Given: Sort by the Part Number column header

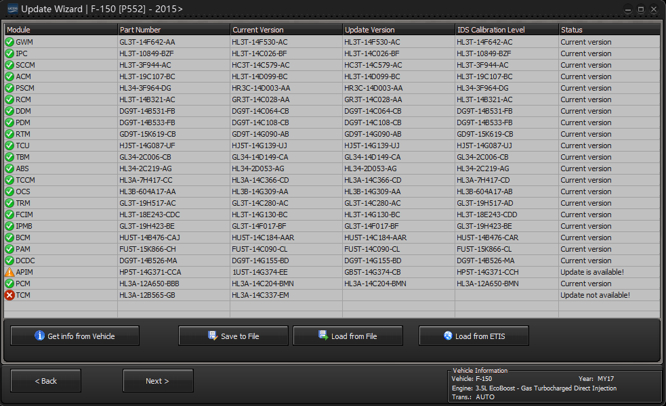Looking at the screenshot, I should 173,30.
